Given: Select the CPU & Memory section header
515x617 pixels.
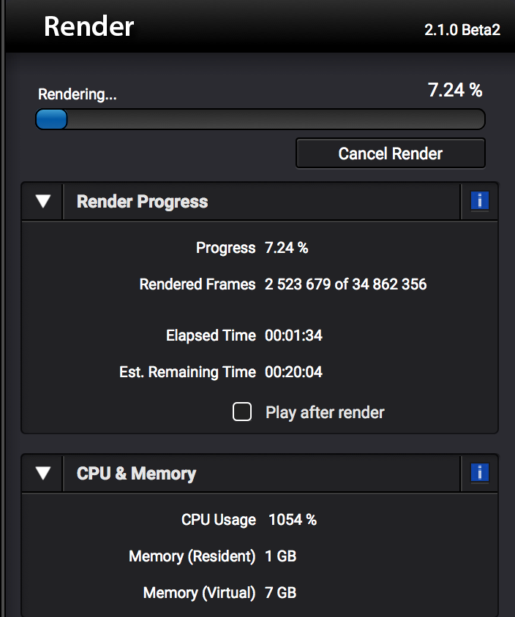Looking at the screenshot, I should click(136, 474).
